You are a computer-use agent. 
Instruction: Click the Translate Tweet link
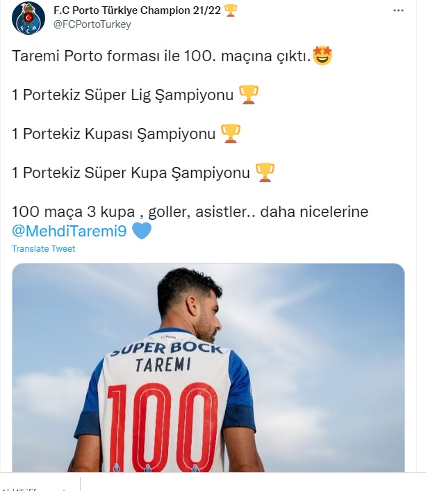[x=44, y=249]
